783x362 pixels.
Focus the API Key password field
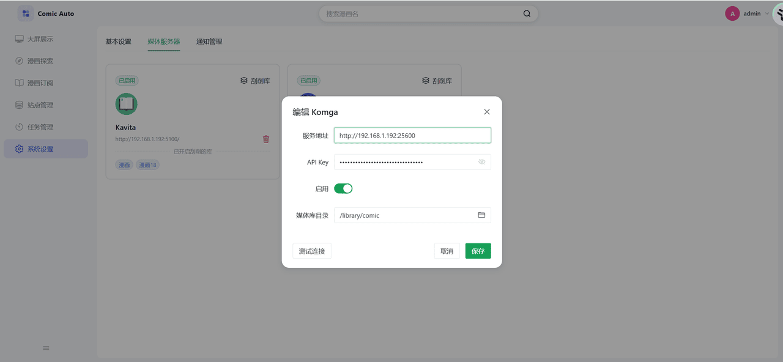[x=412, y=162]
